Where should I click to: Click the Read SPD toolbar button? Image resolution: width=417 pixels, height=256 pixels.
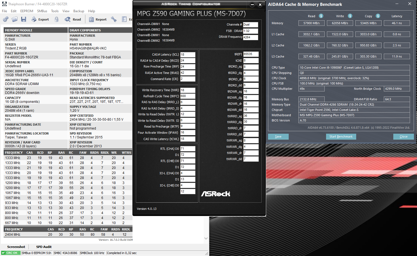[x=73, y=19]
